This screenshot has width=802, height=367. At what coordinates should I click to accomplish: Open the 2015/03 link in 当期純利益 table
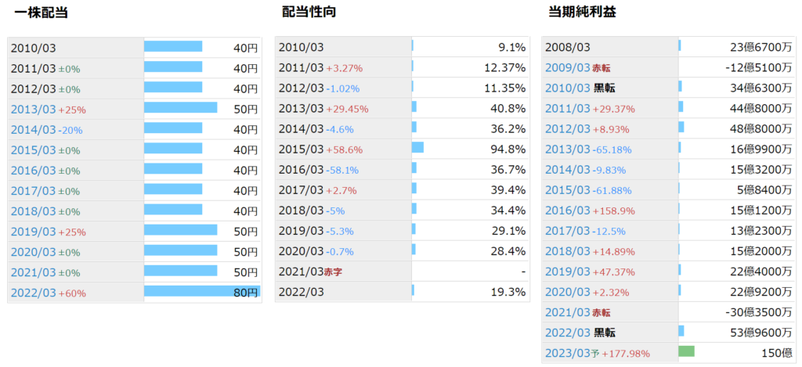pyautogui.click(x=568, y=190)
